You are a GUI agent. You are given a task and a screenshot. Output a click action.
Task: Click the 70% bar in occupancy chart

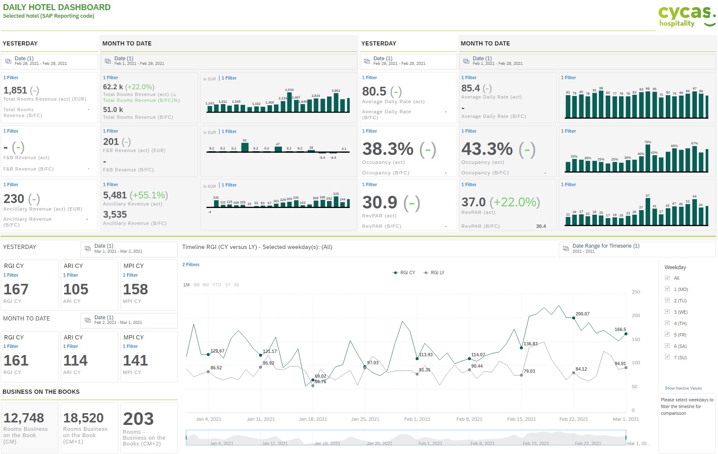pyautogui.click(x=648, y=158)
